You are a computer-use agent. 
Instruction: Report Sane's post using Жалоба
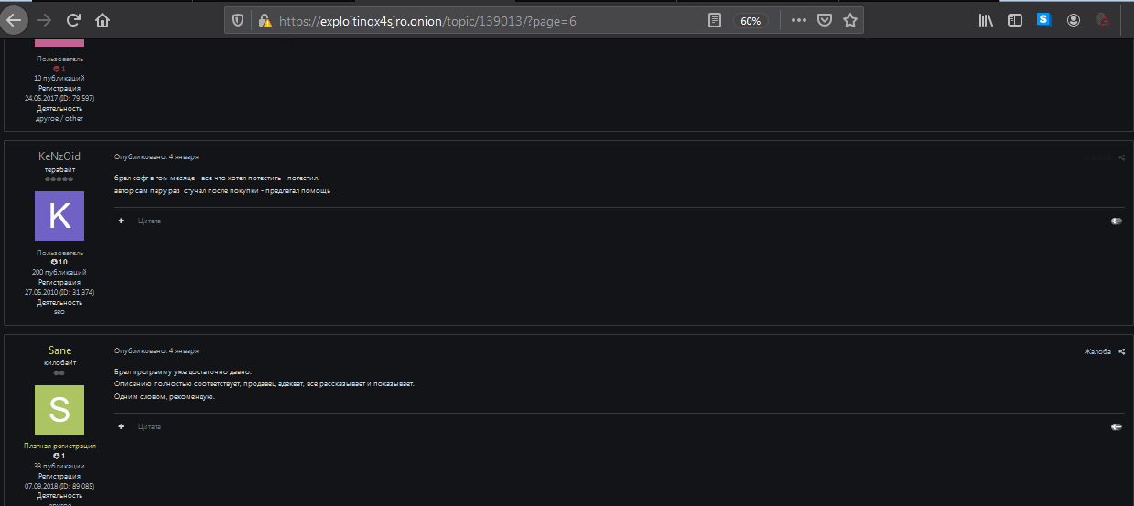pyautogui.click(x=1096, y=351)
